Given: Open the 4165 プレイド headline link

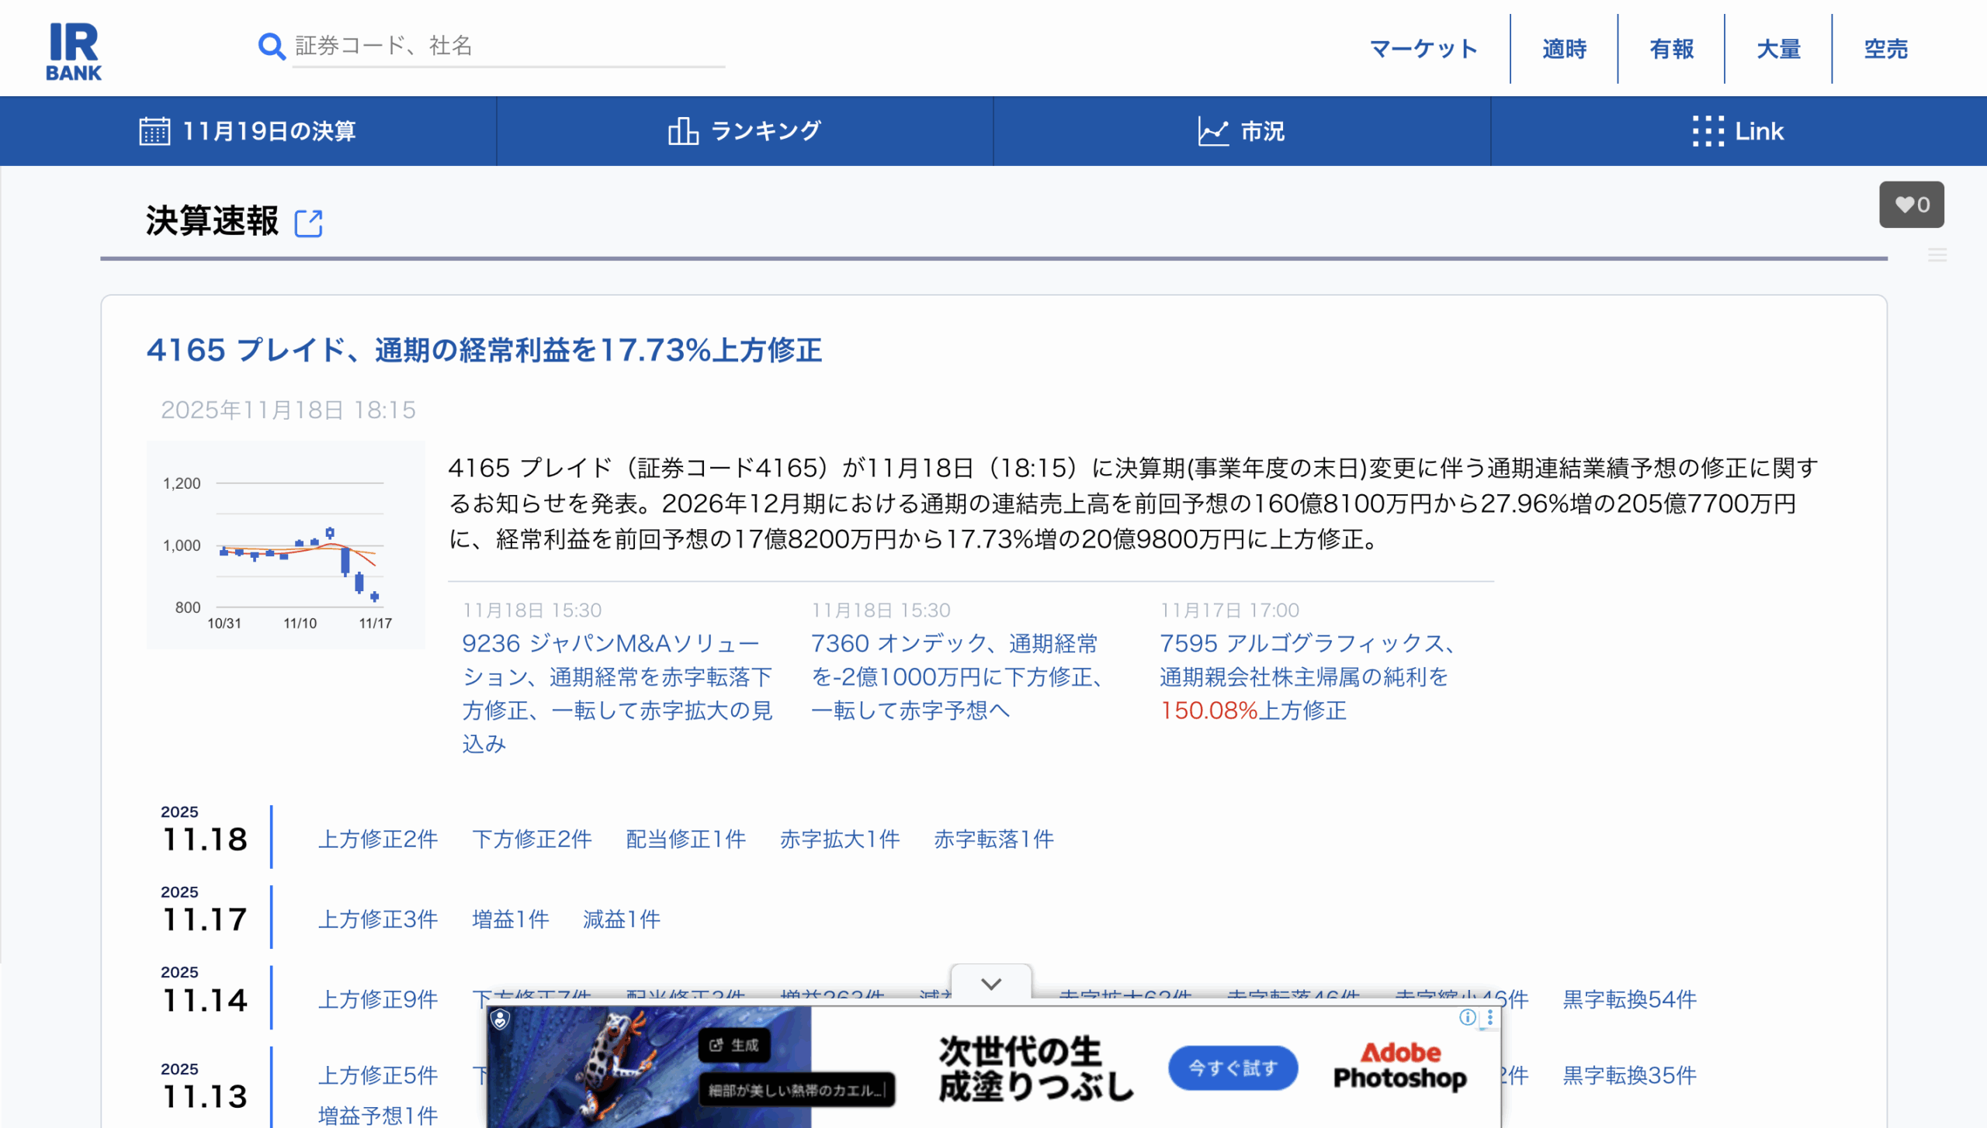Looking at the screenshot, I should (484, 351).
